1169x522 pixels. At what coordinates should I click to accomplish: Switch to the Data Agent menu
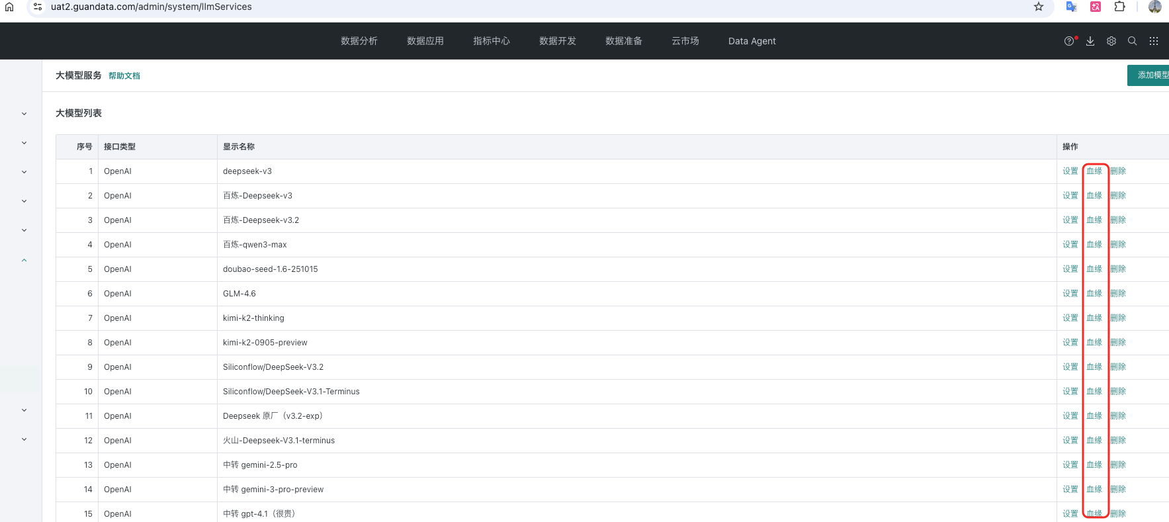(752, 41)
